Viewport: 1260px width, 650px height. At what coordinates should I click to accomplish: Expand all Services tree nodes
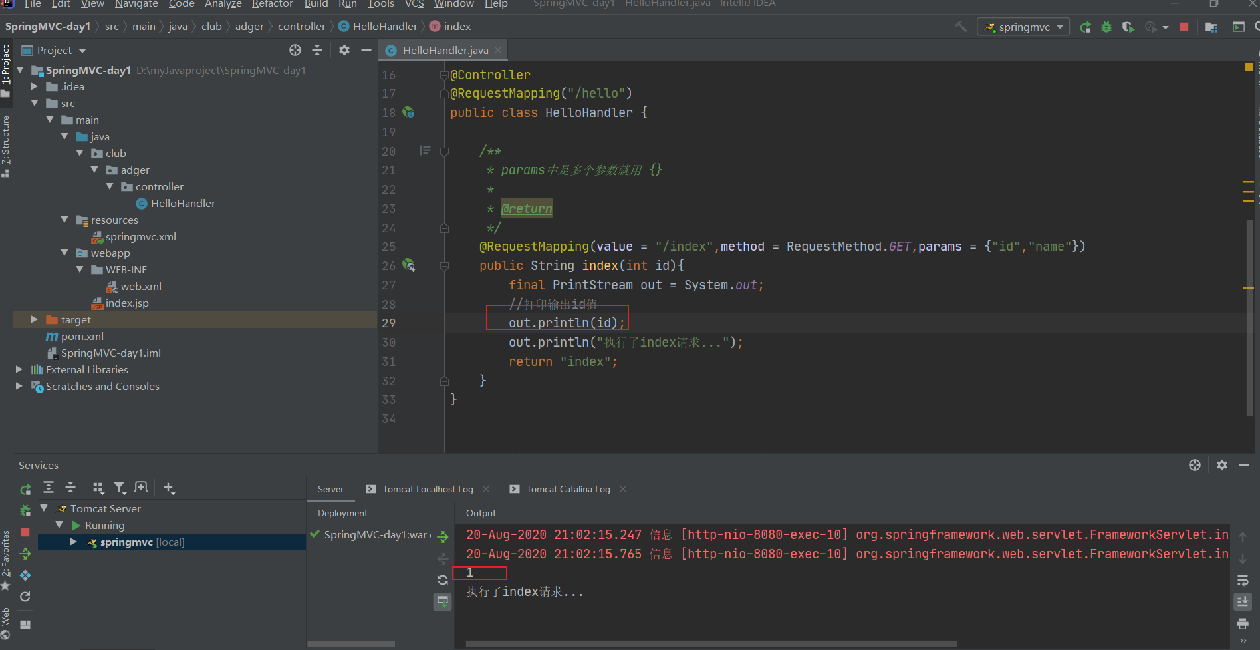tap(49, 488)
